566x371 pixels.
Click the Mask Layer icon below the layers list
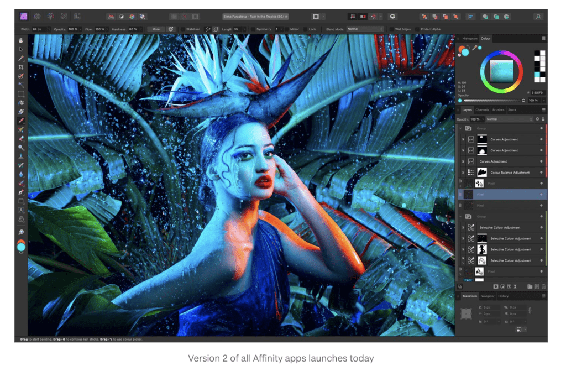pos(496,286)
